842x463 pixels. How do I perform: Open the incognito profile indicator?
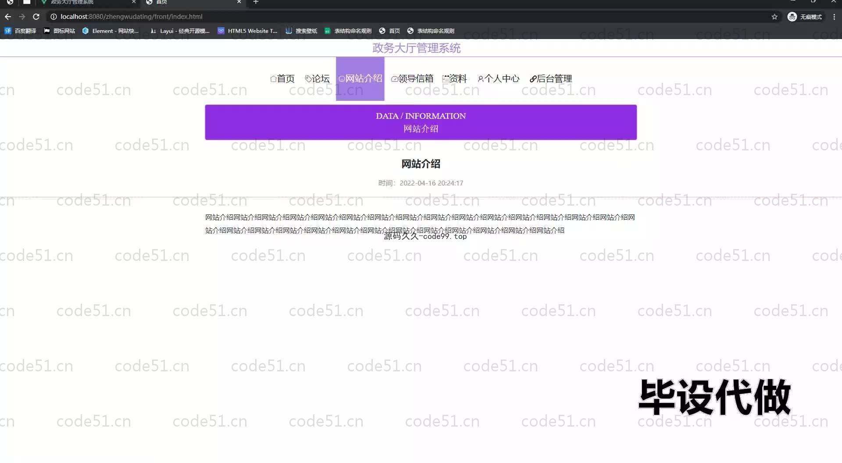(805, 17)
